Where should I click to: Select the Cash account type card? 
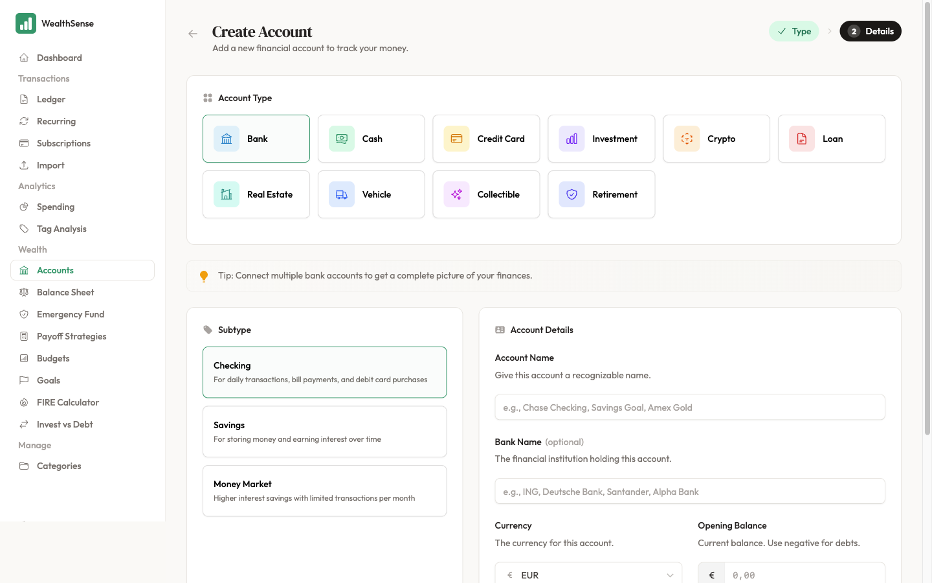pyautogui.click(x=372, y=139)
